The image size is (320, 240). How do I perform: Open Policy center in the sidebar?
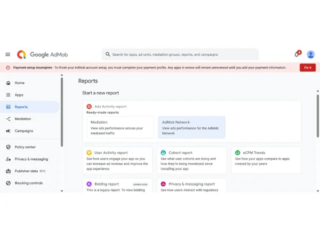coord(30,147)
